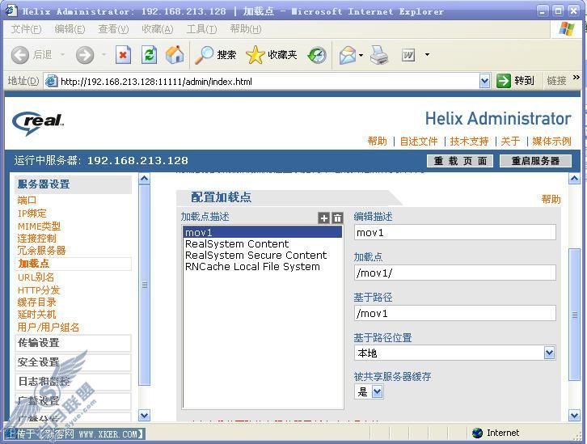Click the 编辑描述 input field

tap(455, 232)
